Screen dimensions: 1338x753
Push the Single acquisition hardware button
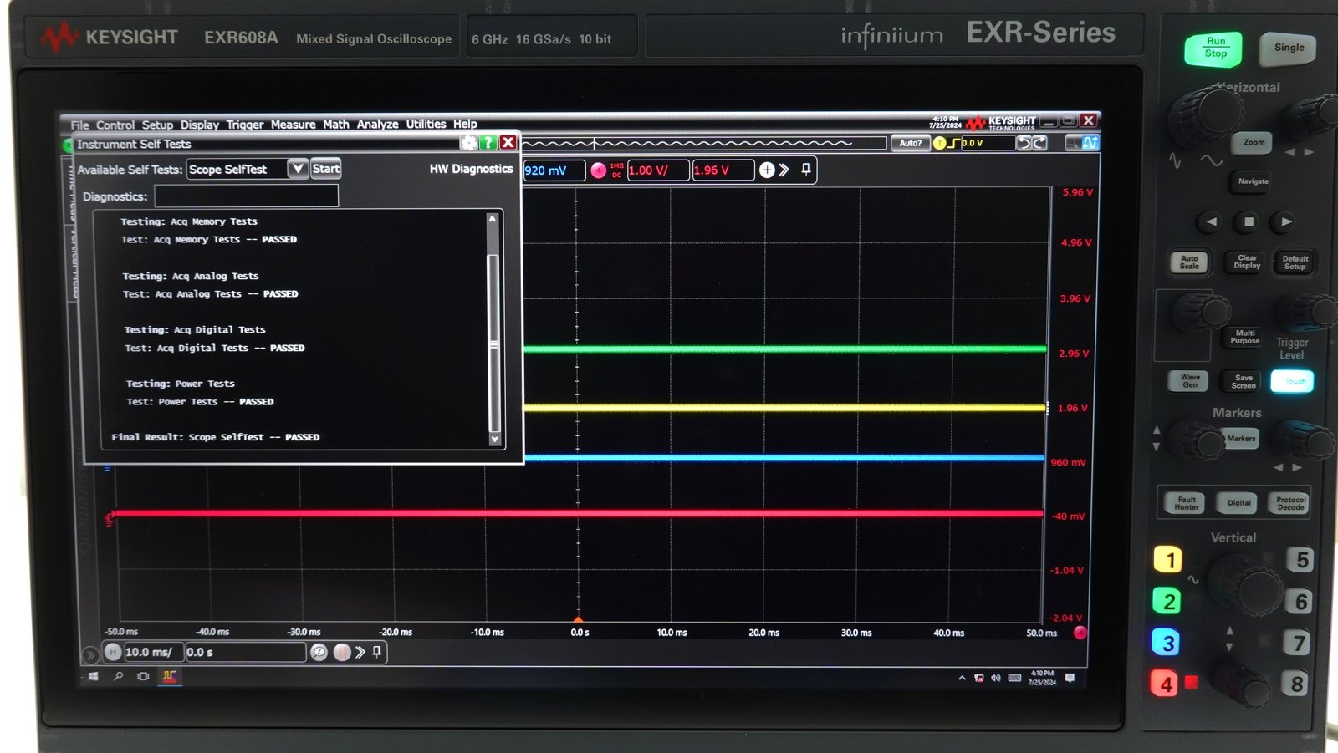(x=1288, y=48)
